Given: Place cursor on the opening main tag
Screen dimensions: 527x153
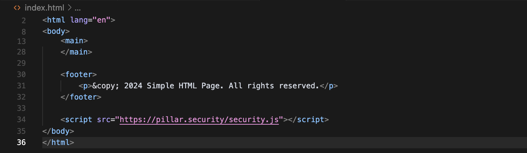Looking at the screenshot, I should (x=74, y=41).
